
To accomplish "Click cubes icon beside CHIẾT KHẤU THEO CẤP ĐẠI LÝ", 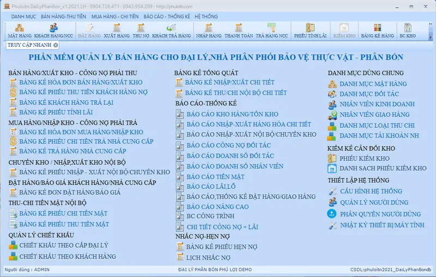I will (13, 245).
